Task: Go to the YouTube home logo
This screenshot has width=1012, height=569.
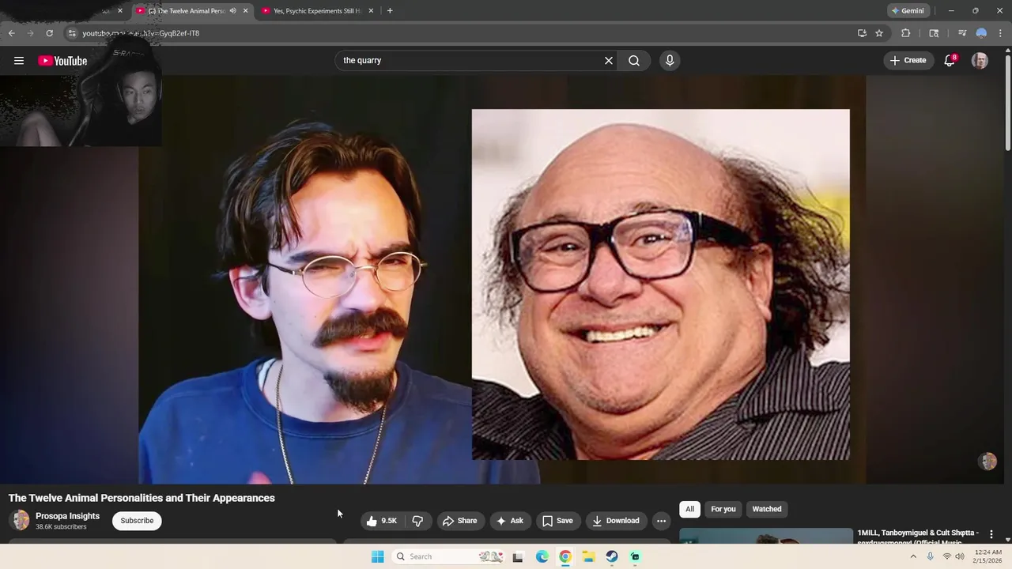Action: click(x=62, y=61)
